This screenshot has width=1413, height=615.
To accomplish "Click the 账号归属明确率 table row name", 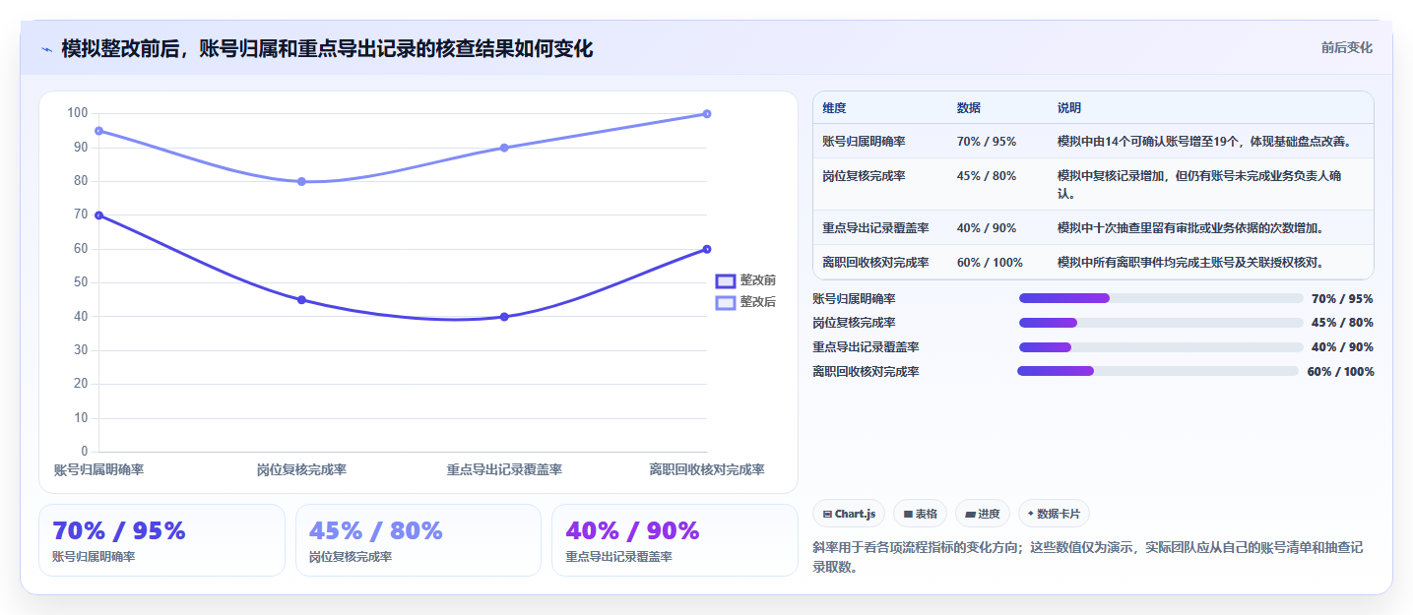I will [x=864, y=142].
